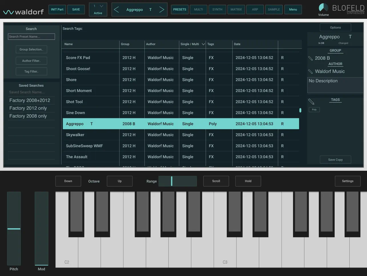Click the Waldorf logo
The width and height of the screenshot is (367, 276).
pos(23,11)
